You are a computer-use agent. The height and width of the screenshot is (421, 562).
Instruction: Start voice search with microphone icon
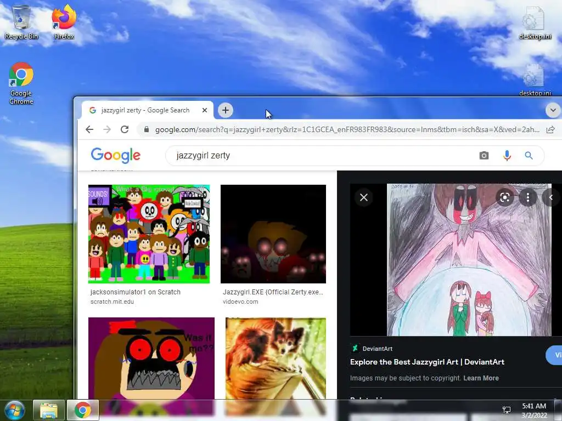point(507,155)
